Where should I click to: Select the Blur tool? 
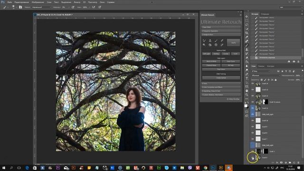(247, 66)
